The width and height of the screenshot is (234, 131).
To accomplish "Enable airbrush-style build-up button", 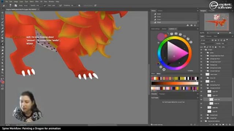I will click(x=60, y=6).
